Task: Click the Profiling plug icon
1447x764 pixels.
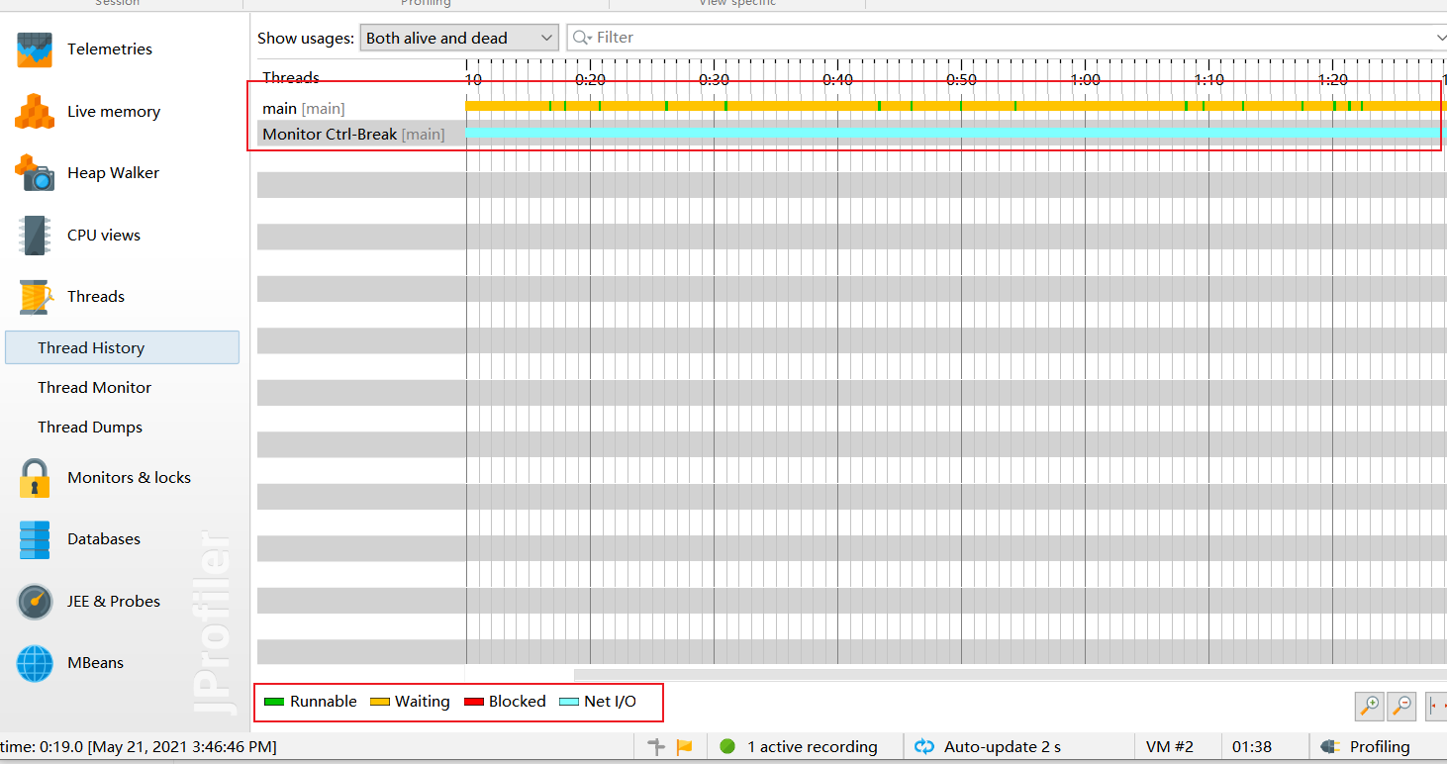Action: [x=1329, y=747]
